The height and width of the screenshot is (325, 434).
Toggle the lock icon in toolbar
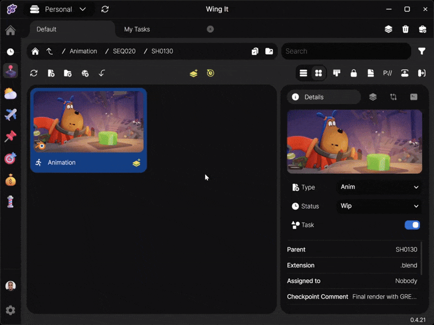coord(354,73)
